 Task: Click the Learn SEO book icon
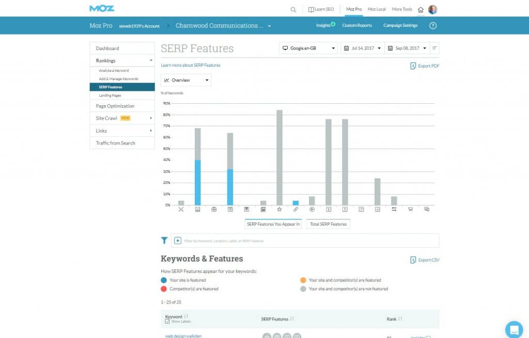(310, 9)
